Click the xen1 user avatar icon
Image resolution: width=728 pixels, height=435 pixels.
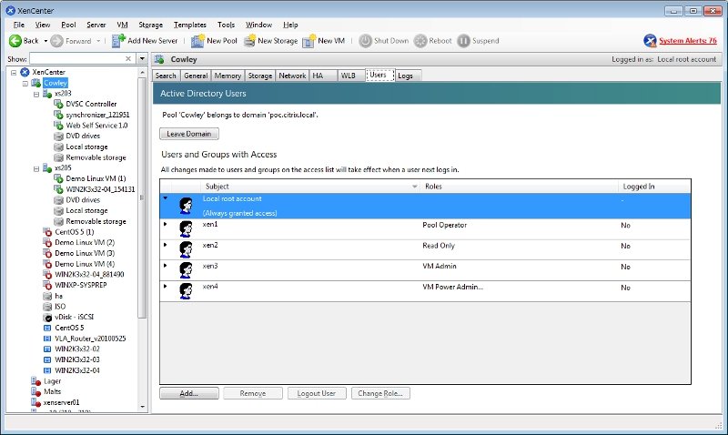tap(187, 228)
